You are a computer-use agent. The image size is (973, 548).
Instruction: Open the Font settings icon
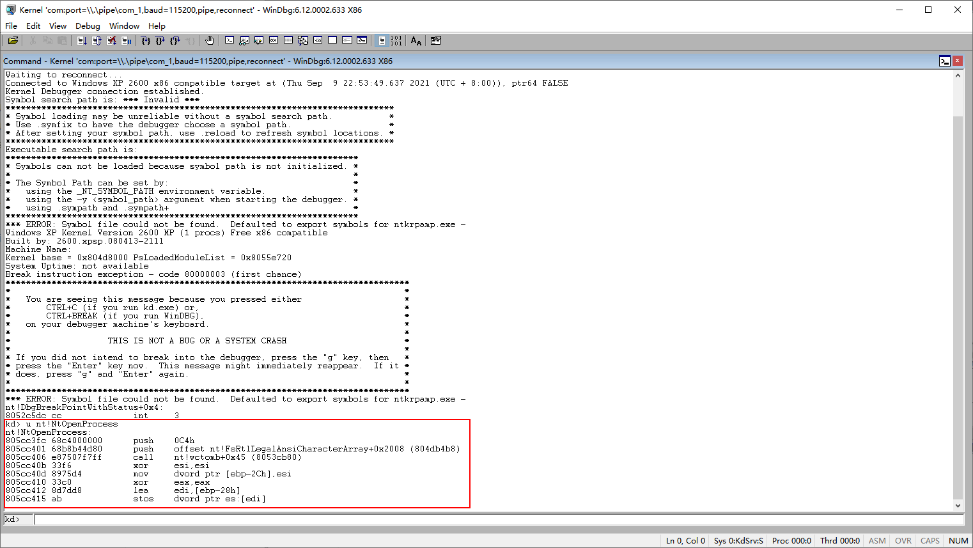[416, 40]
